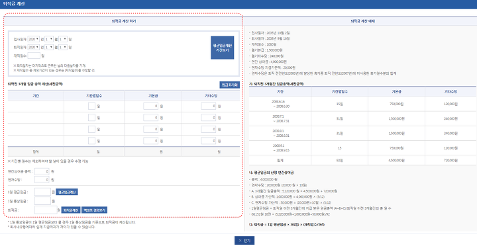Click the 92일 total days cell
The height and width of the screenshot is (246, 477).
pos(339,160)
